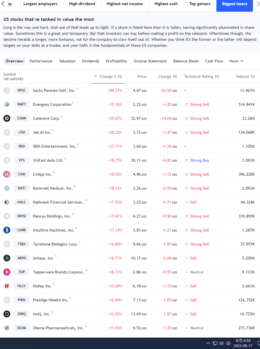
Task: Switch to Highest net income tab
Action: 125,4
